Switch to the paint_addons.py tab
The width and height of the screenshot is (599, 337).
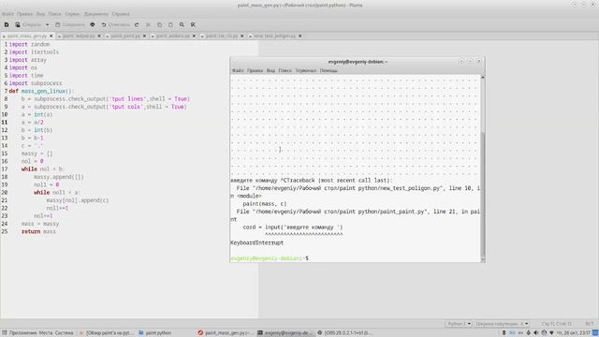172,36
